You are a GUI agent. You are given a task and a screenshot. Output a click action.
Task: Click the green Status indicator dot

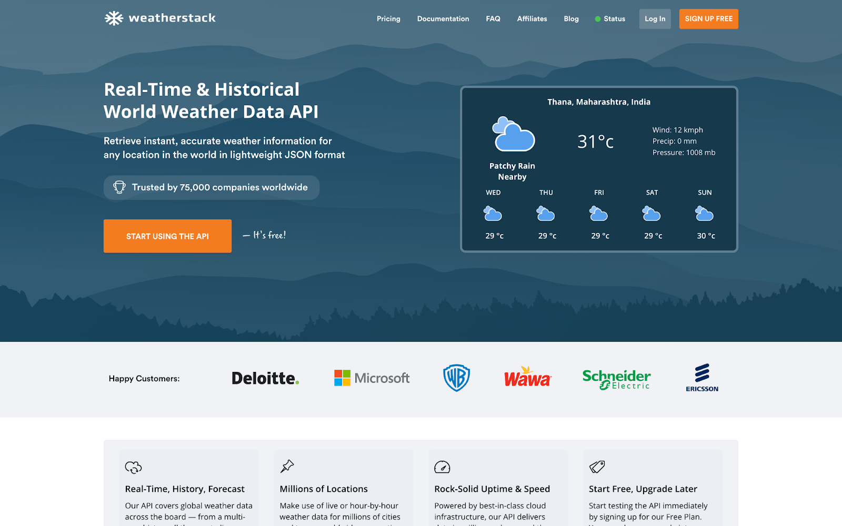coord(597,19)
